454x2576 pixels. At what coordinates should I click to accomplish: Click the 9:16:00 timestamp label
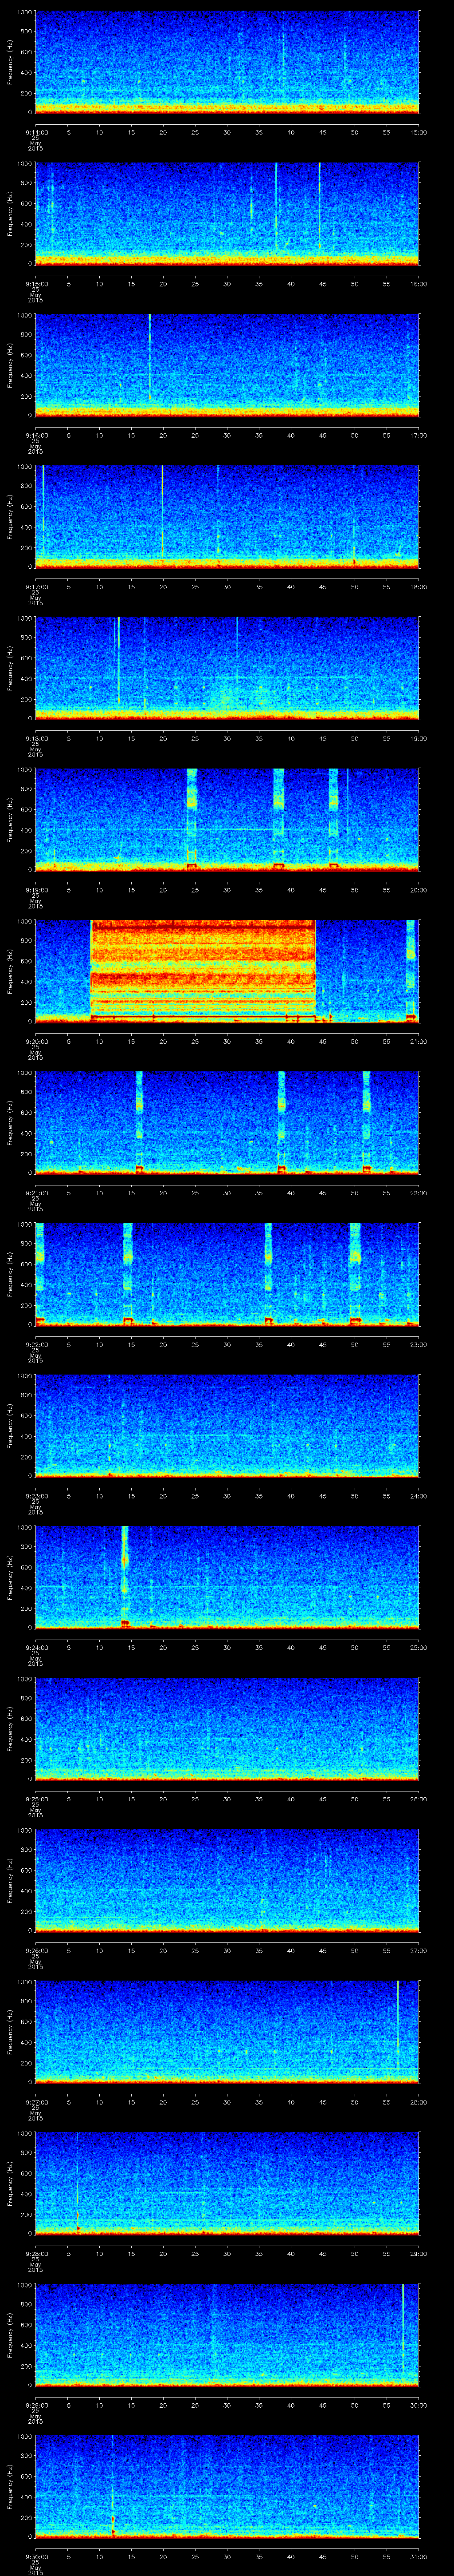click(x=36, y=435)
